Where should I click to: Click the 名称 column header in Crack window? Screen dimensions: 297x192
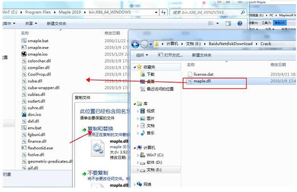191,65
